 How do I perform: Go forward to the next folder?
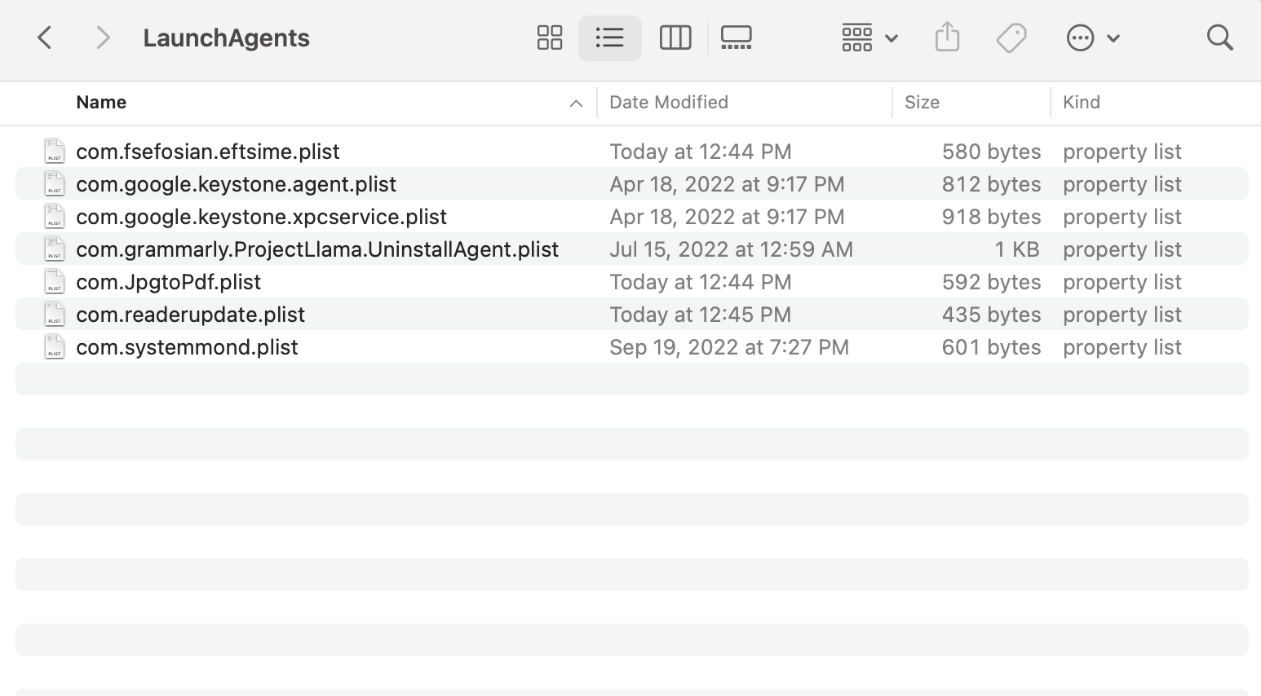(103, 37)
